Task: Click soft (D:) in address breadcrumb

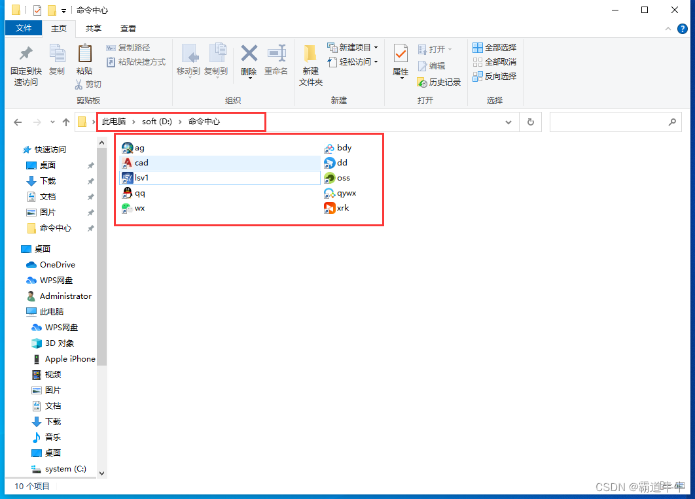Action: coord(157,122)
